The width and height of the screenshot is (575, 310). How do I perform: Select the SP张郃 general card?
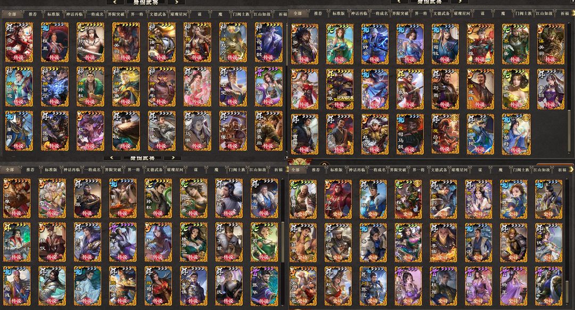click(55, 131)
